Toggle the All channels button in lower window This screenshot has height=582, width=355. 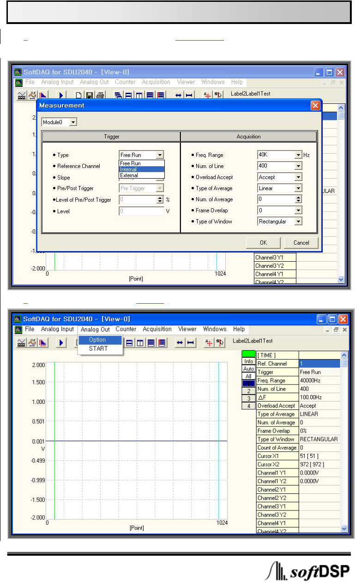coord(249,376)
